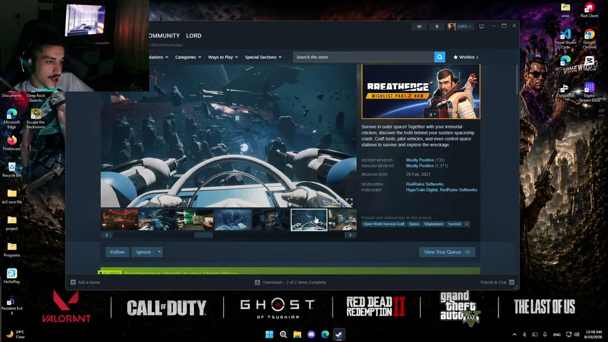Select the green-lit room screenshot thumbnail
This screenshot has height=342, width=608.
(195, 220)
